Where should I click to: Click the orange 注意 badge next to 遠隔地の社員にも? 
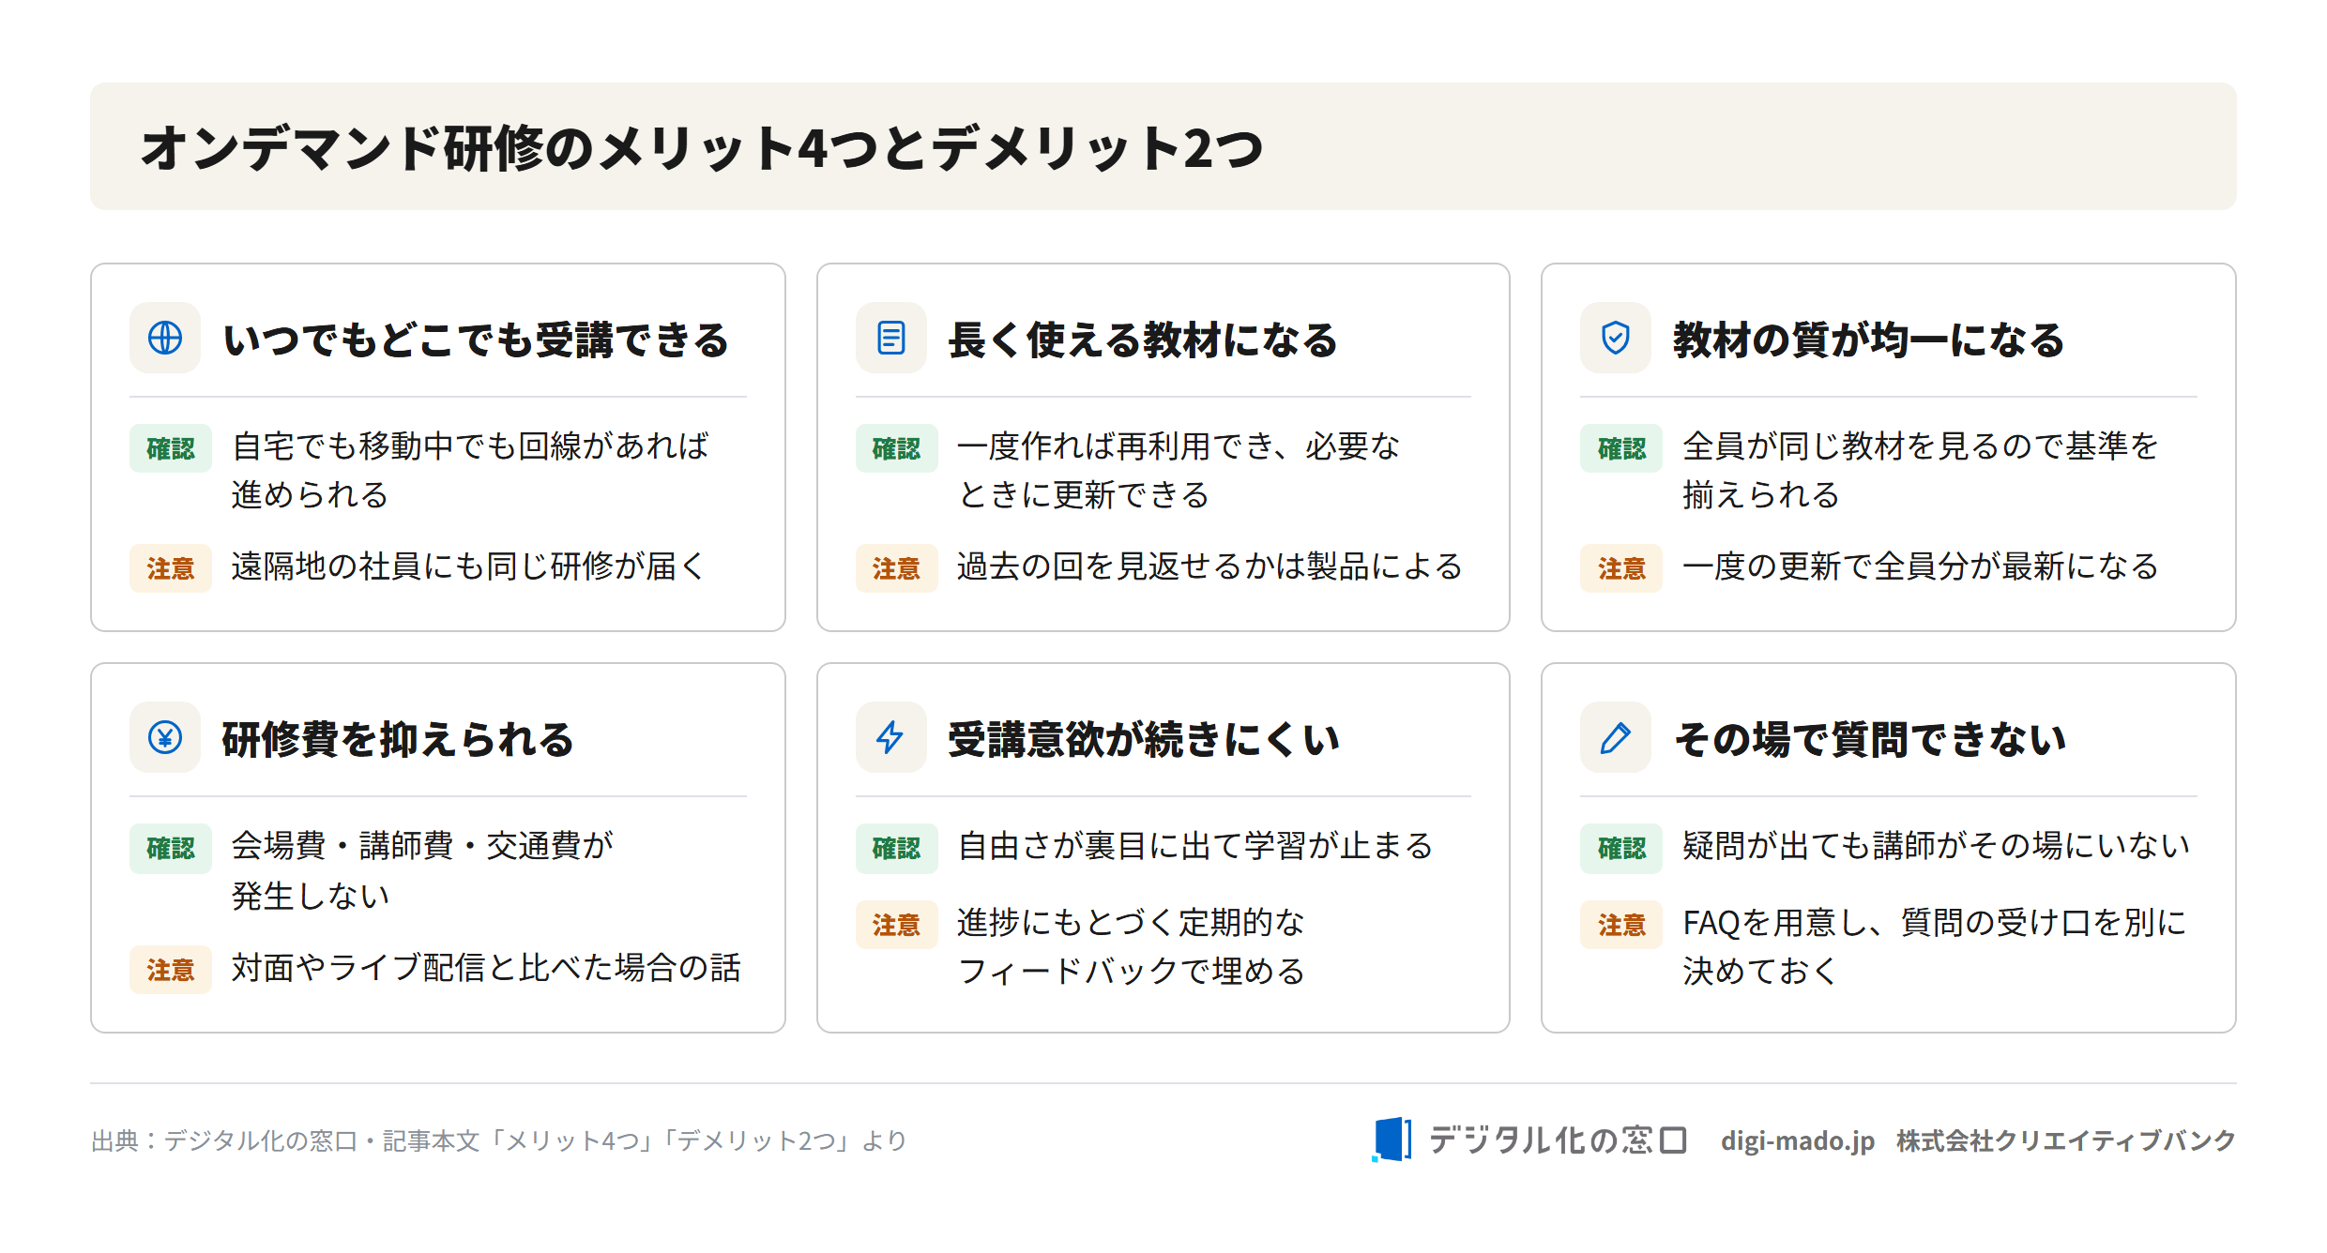tap(171, 568)
